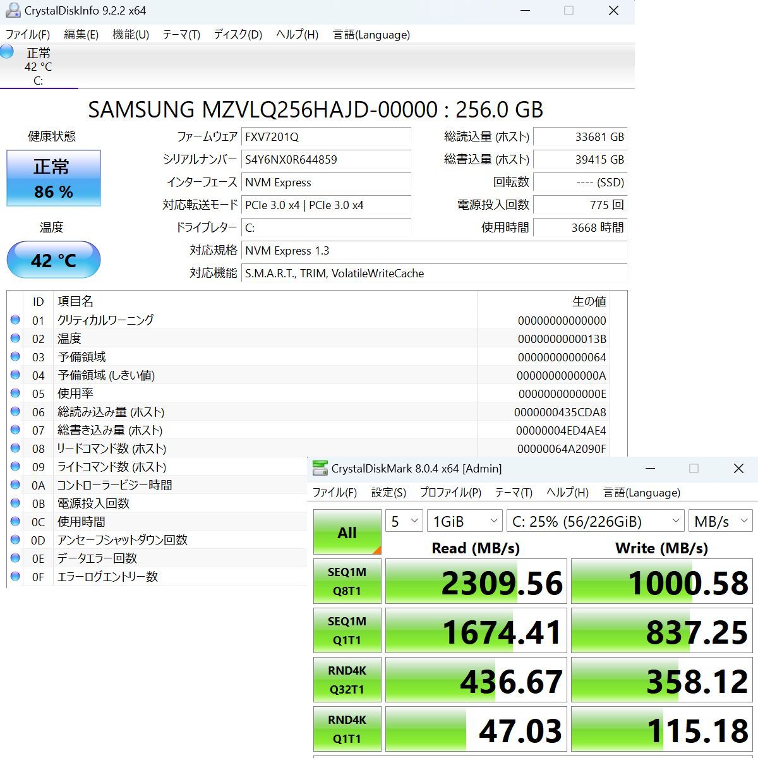Click features field S.M.A.R.T., TRIM, VolatileWriteCache
The width and height of the screenshot is (758, 758).
click(x=435, y=274)
